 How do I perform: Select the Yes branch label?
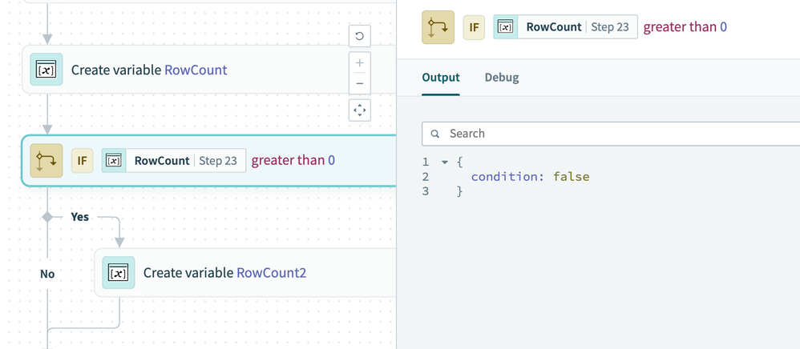coord(80,217)
